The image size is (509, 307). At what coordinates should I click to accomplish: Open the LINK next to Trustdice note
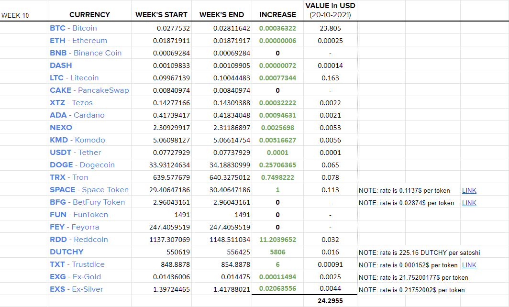click(x=469, y=265)
